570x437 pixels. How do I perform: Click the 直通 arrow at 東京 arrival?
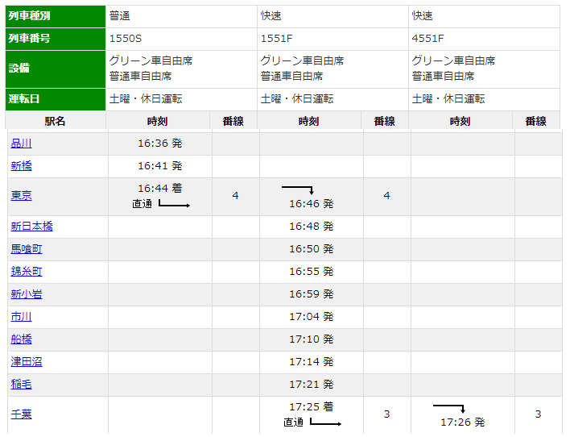pos(174,203)
